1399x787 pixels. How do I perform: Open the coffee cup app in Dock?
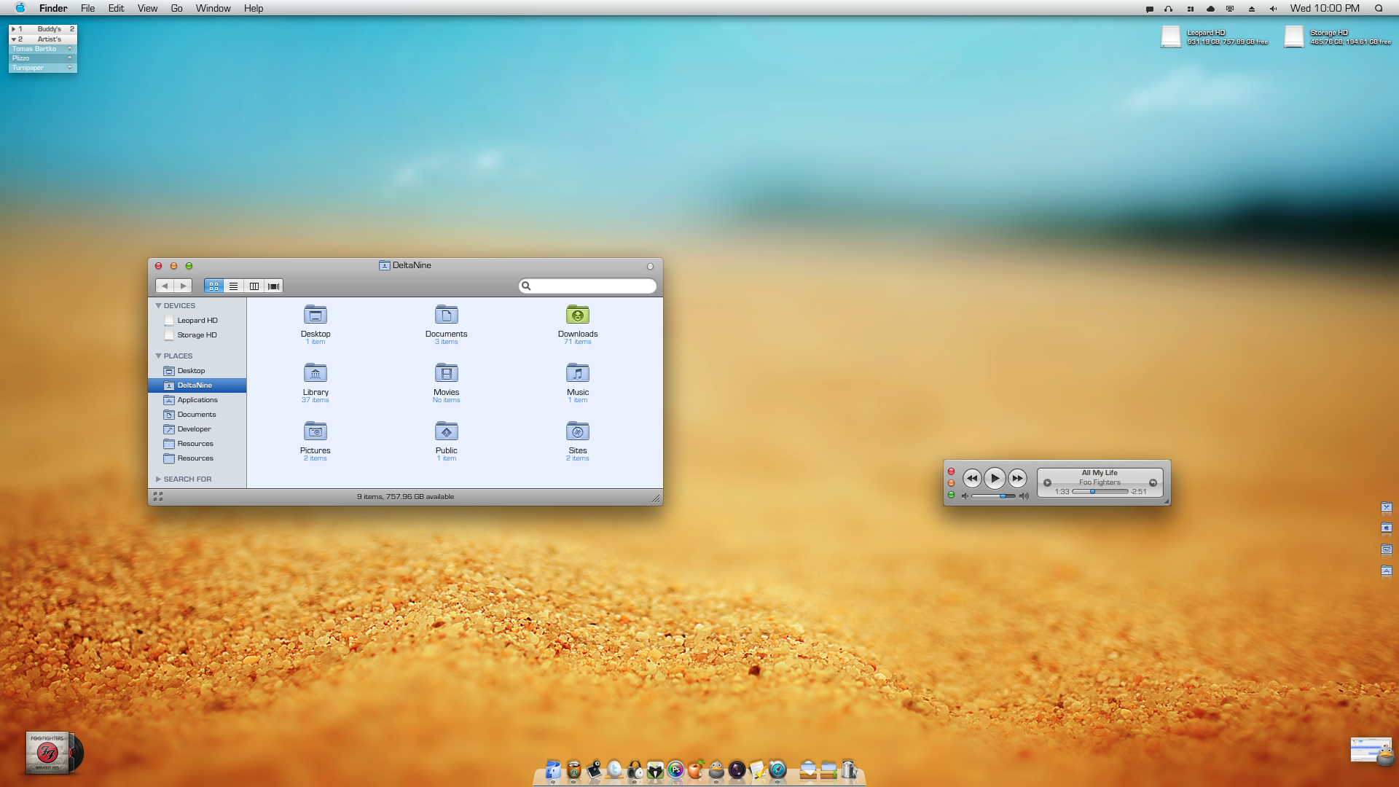coord(573,770)
